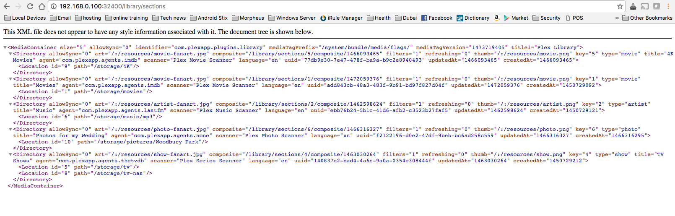Click the Location path /storage/tv line

tap(79, 167)
